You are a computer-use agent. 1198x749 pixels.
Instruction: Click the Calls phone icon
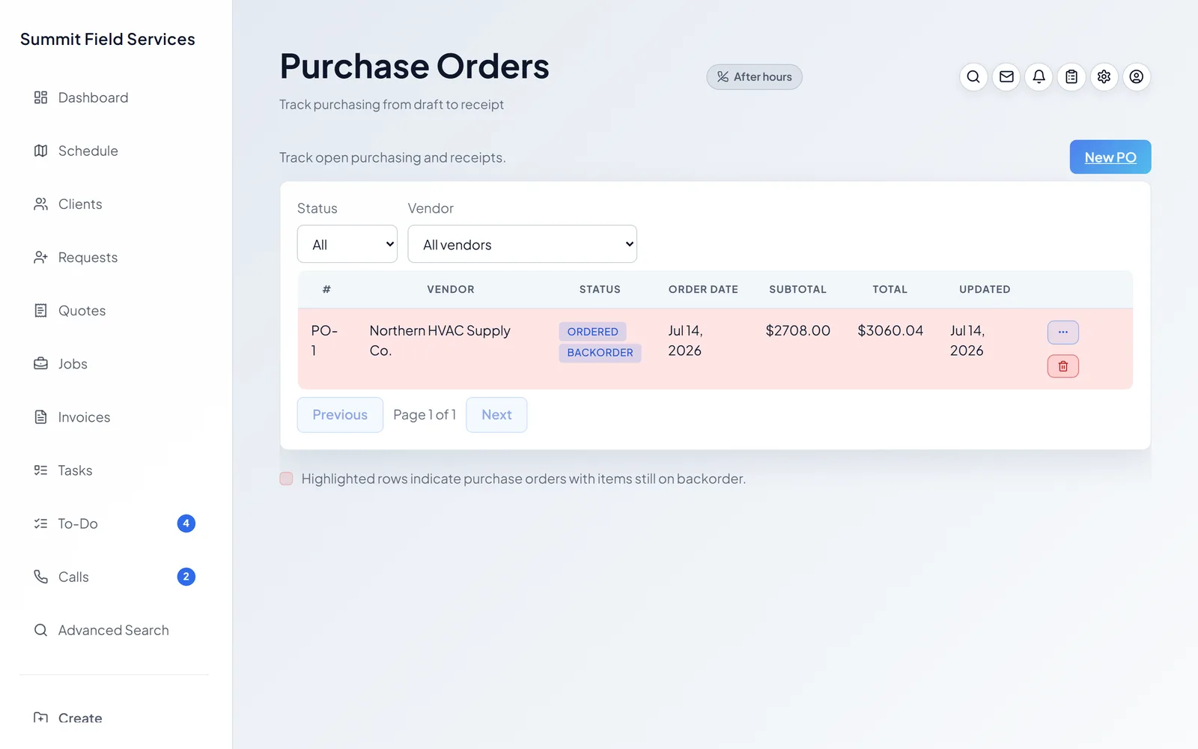[40, 577]
